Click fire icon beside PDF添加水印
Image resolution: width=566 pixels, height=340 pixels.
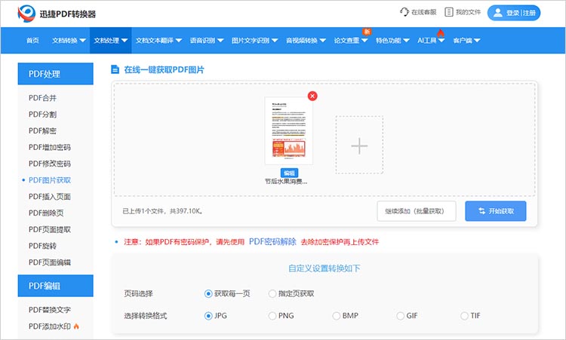[x=75, y=326]
